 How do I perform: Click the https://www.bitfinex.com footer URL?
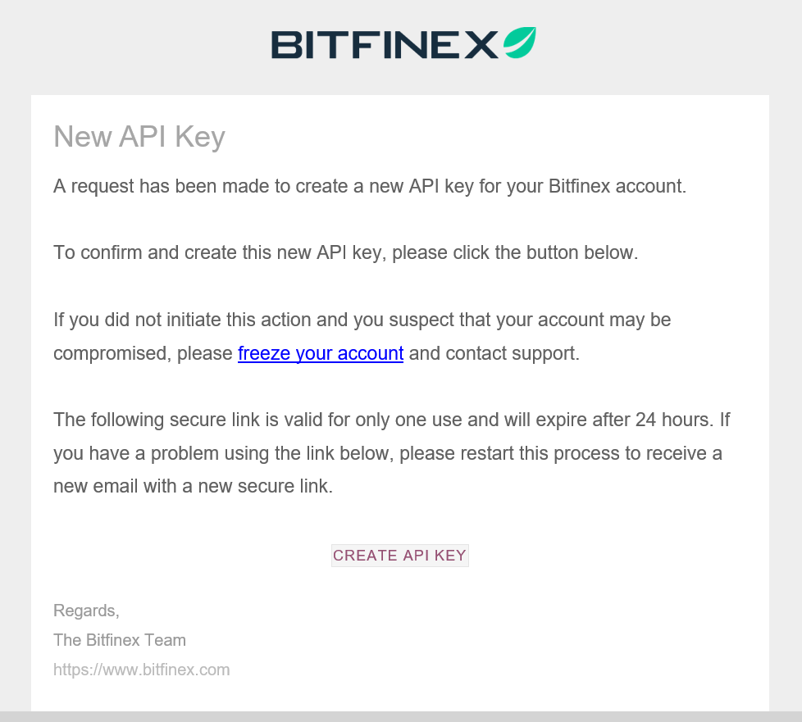tap(142, 670)
